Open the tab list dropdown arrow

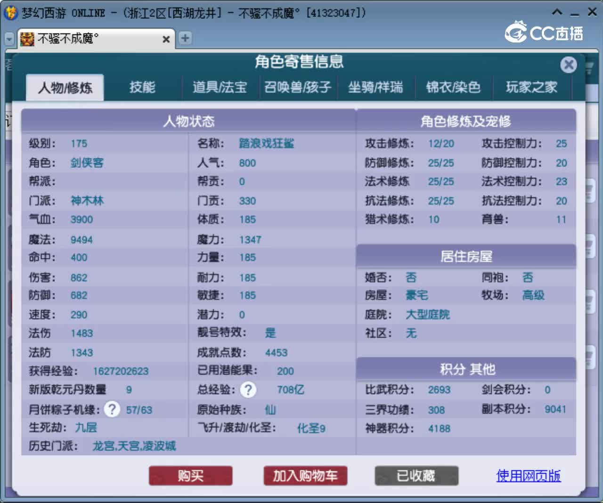click(x=9, y=39)
